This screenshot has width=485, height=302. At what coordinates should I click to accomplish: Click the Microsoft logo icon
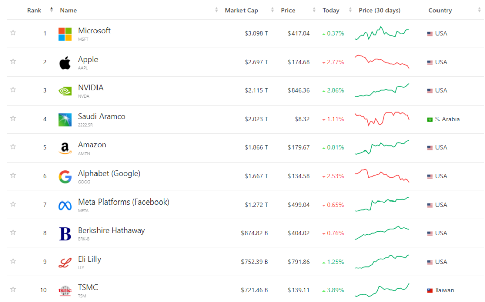65,34
